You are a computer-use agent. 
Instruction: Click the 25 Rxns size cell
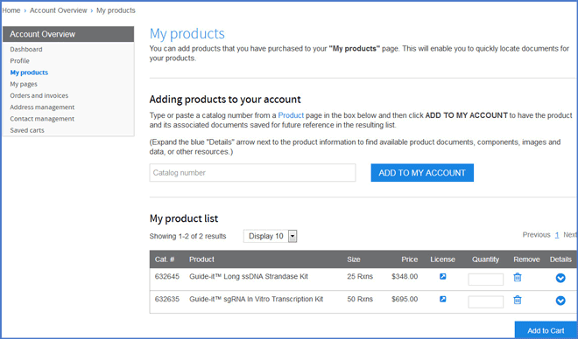click(x=360, y=276)
